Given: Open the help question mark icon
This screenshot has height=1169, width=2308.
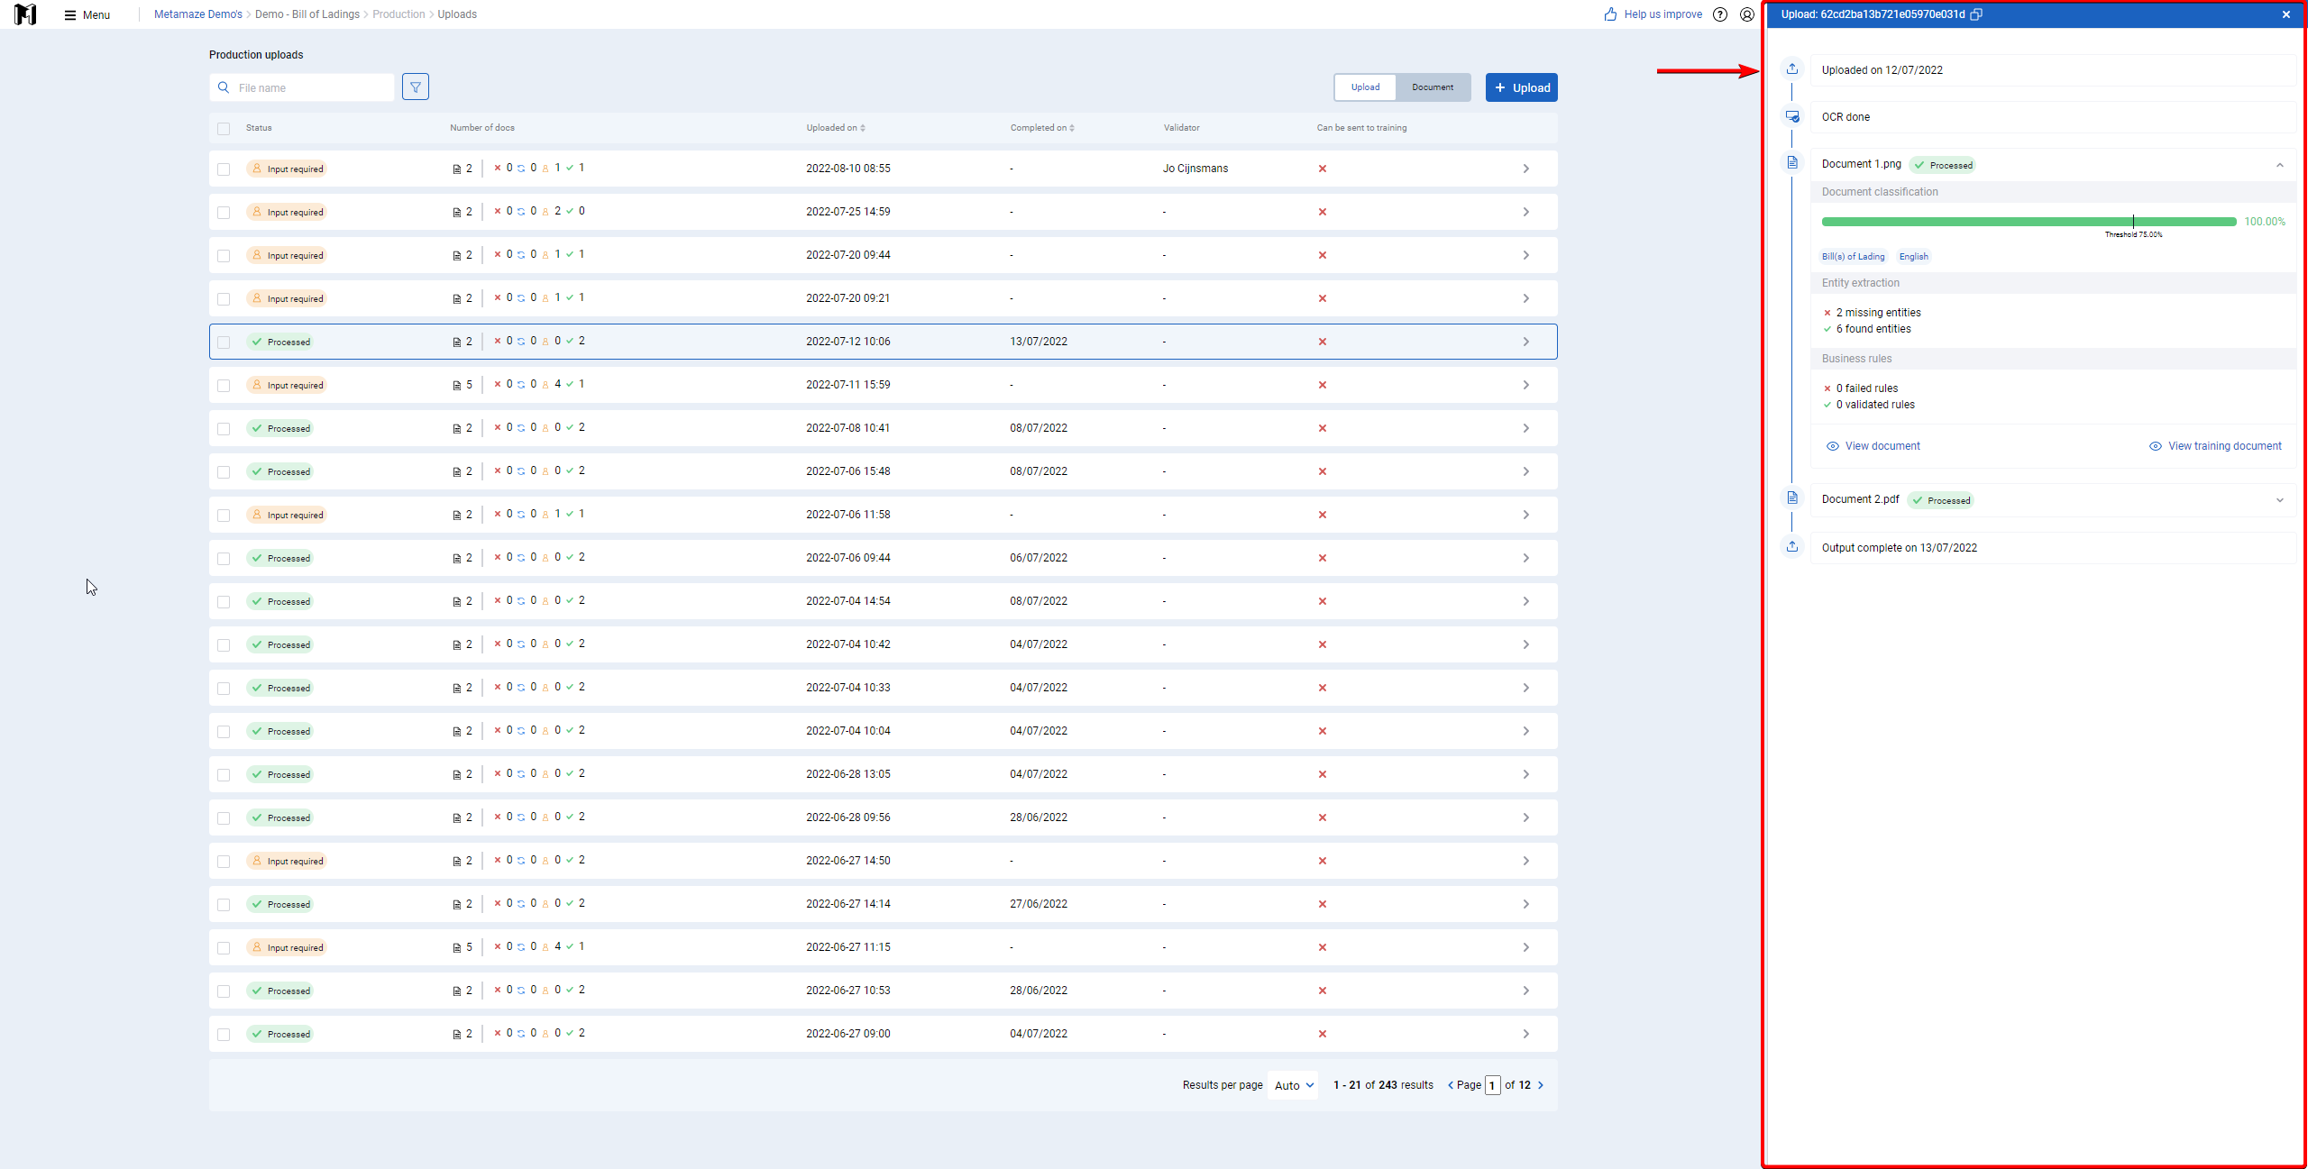Looking at the screenshot, I should click(x=1720, y=14).
